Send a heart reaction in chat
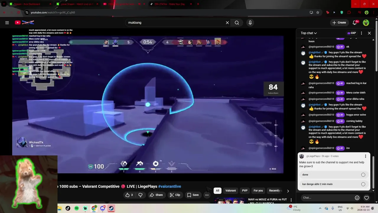This screenshot has width=378, height=213. coord(366,198)
